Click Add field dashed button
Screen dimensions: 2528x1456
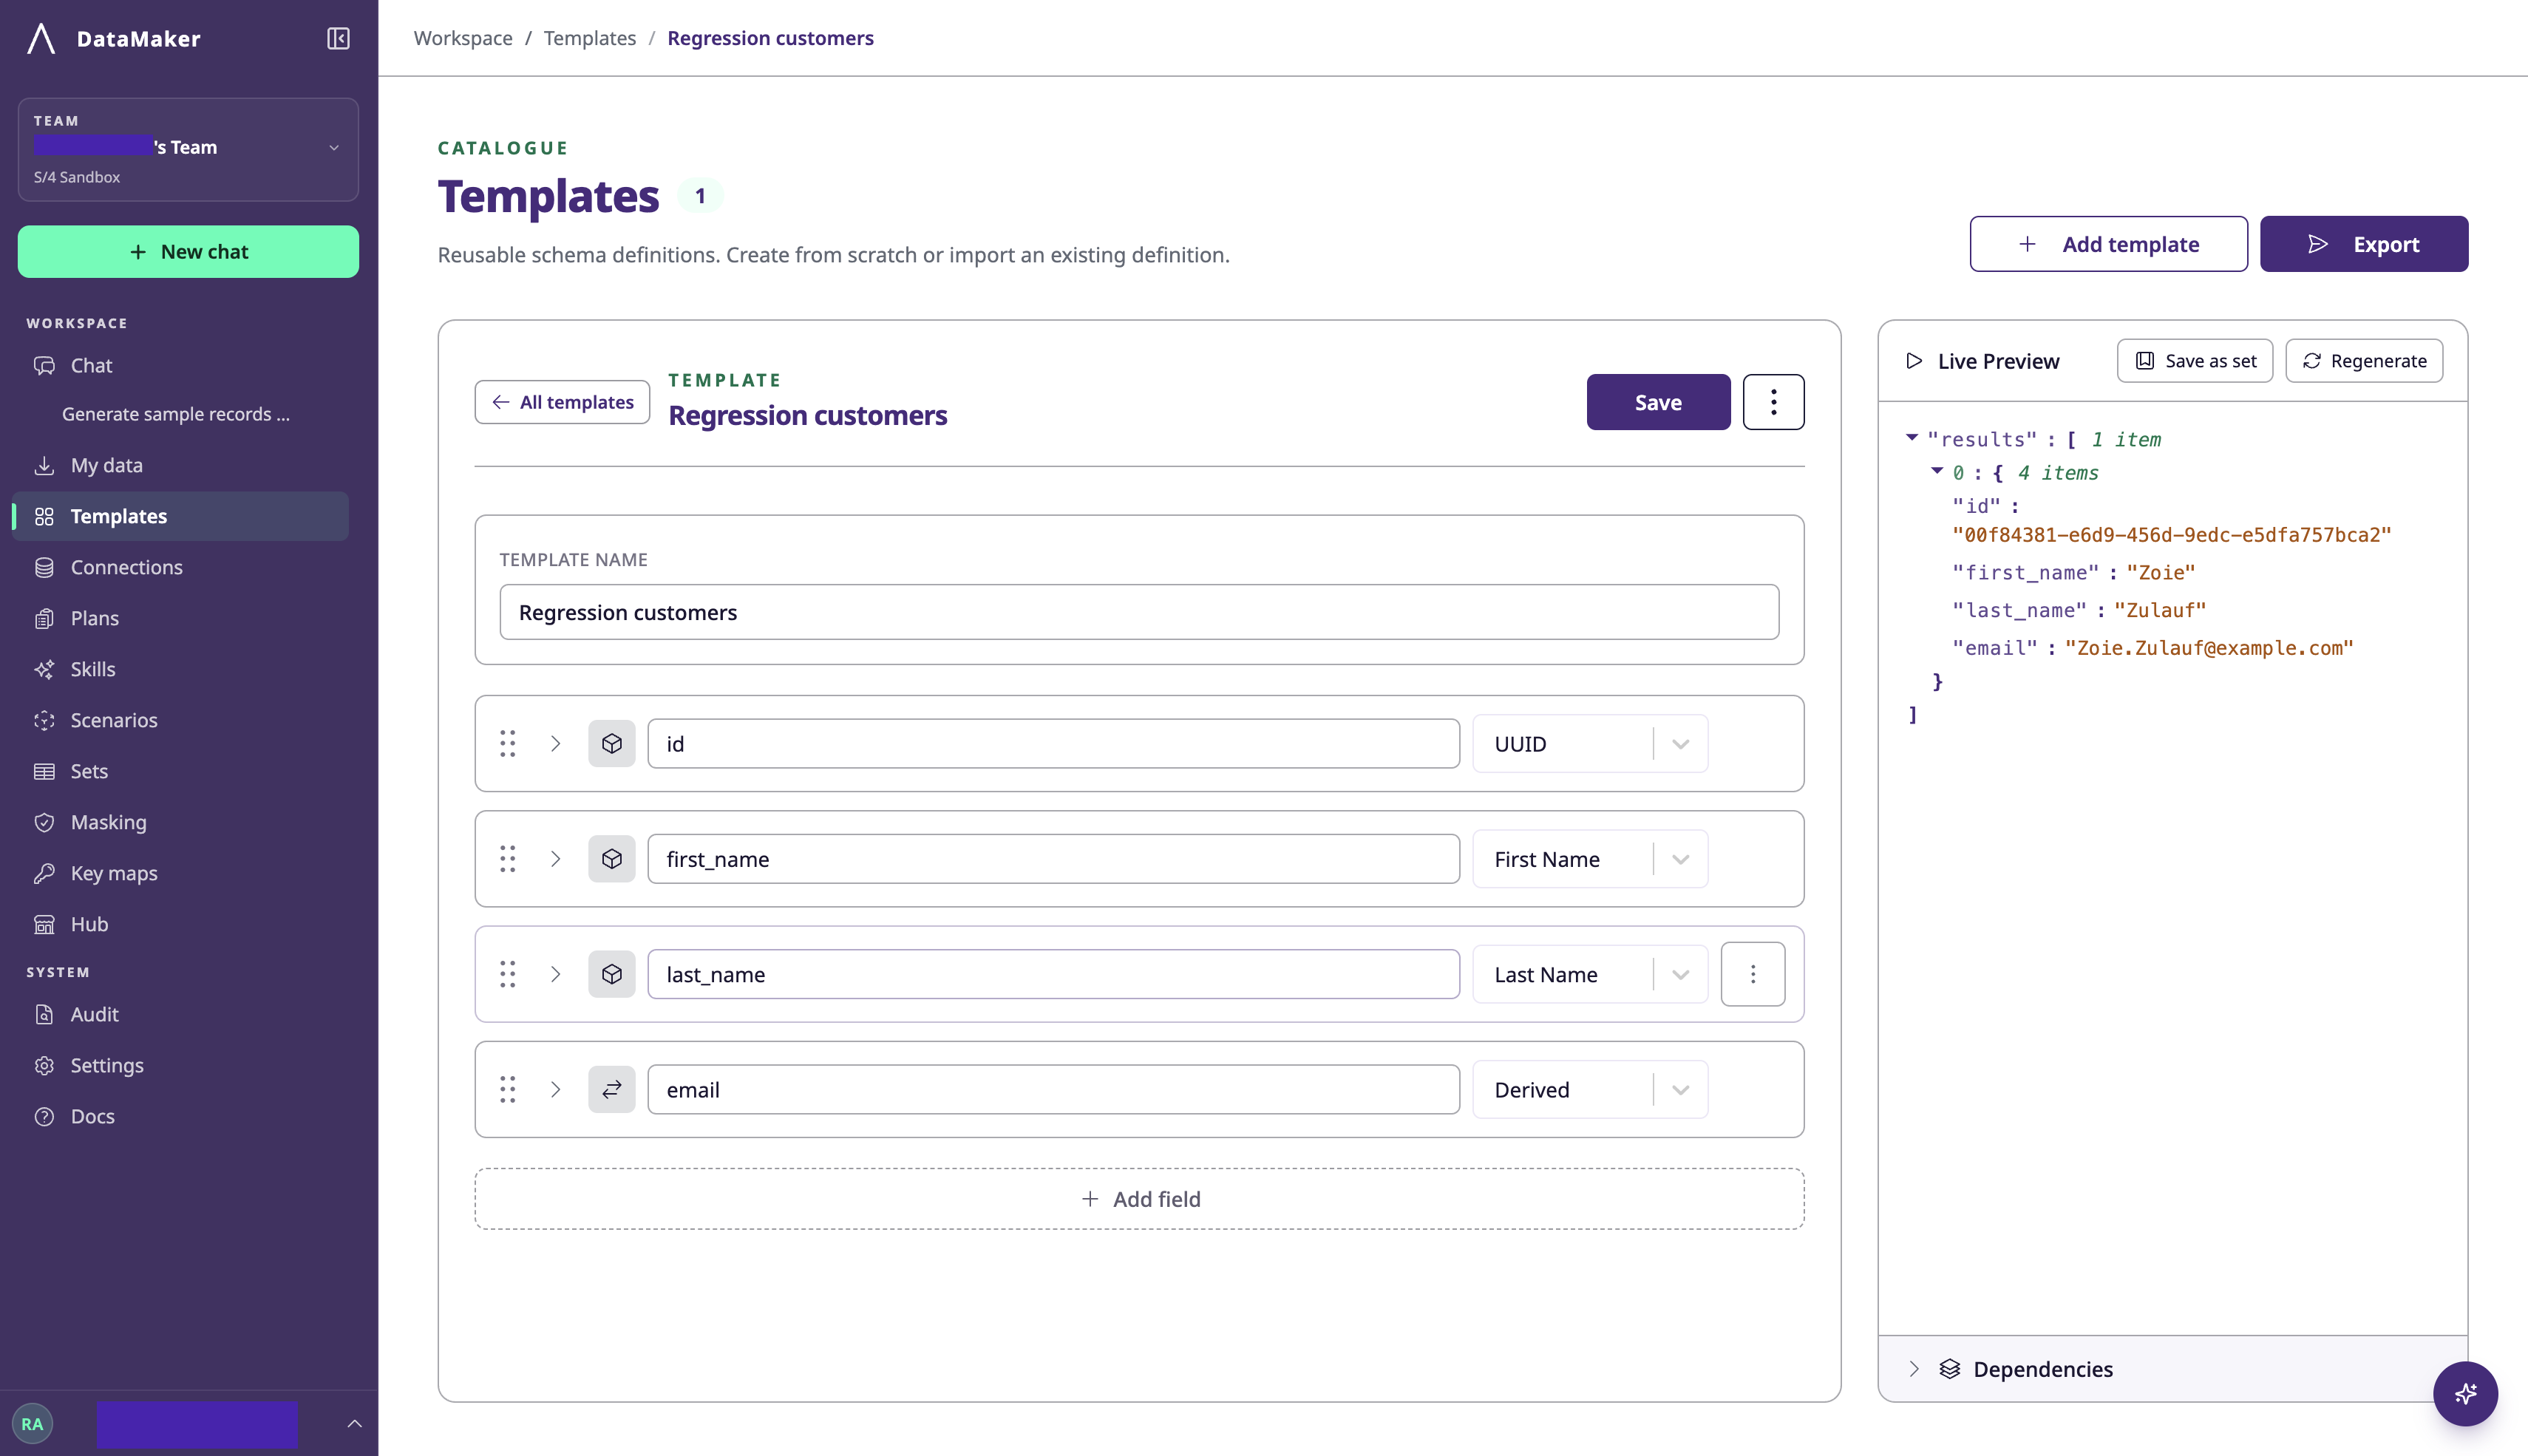pyautogui.click(x=1139, y=1199)
